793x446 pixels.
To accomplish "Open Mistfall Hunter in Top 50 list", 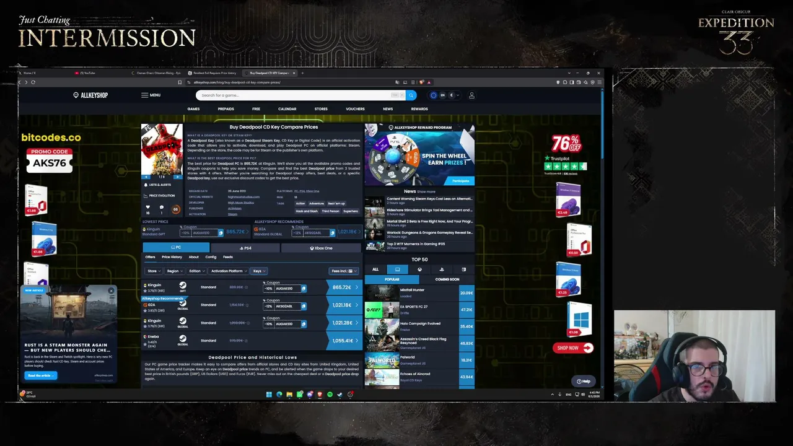I will (419, 292).
